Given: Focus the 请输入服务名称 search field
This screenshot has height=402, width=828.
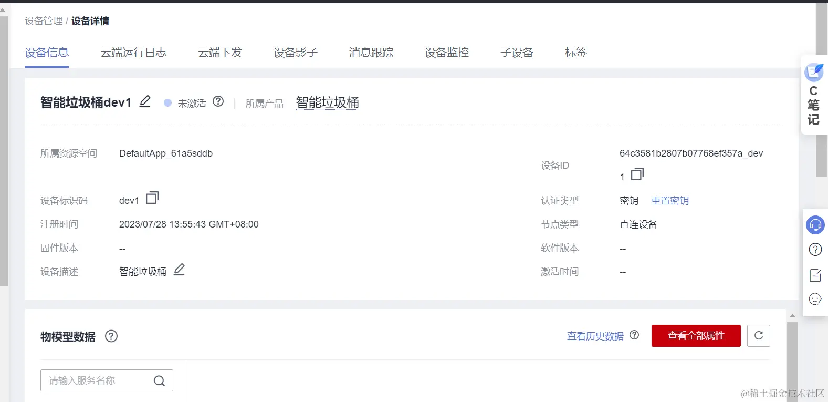Looking at the screenshot, I should [107, 380].
